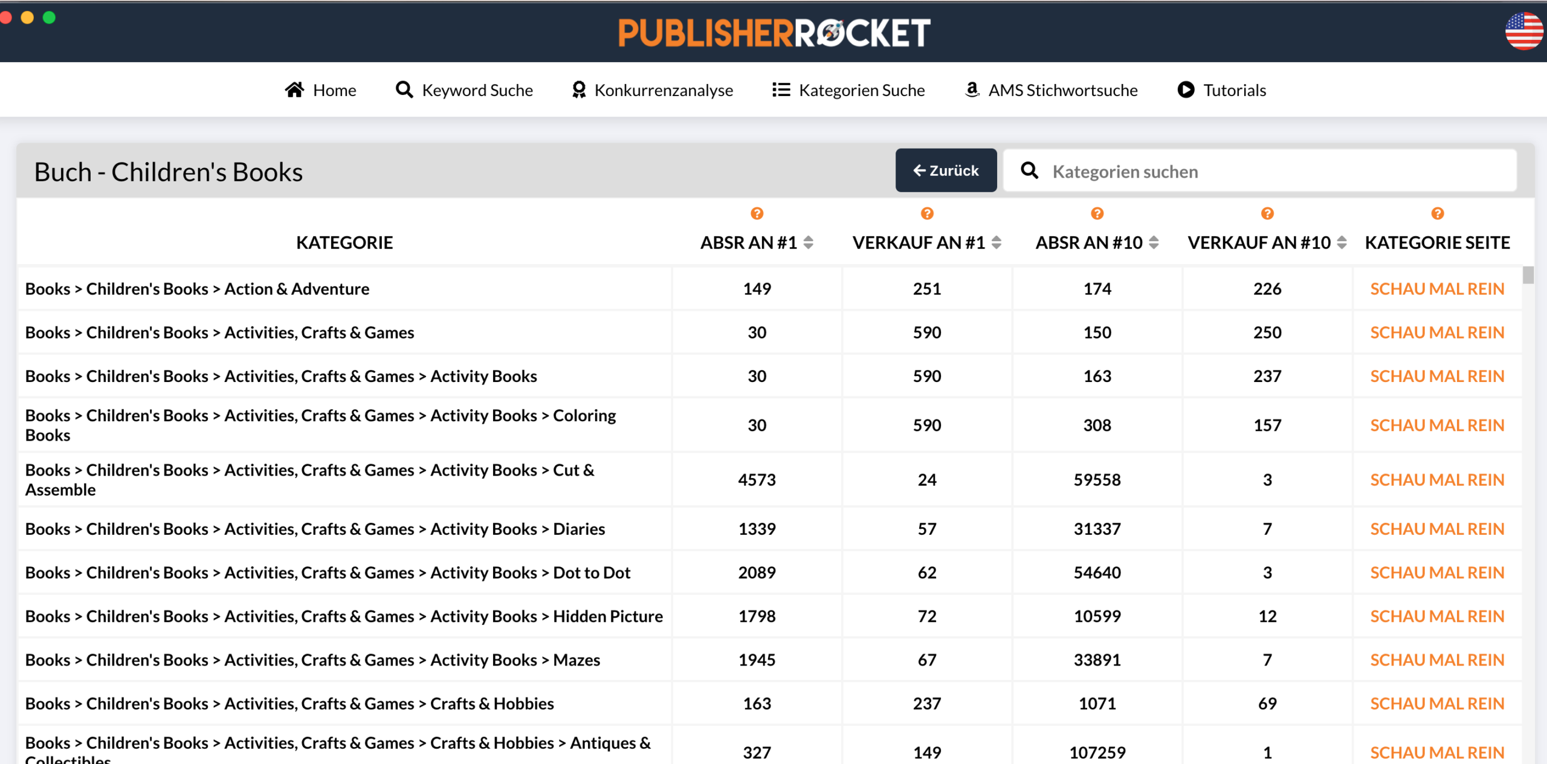Open AMS Stichwortsuche

pyautogui.click(x=1051, y=90)
